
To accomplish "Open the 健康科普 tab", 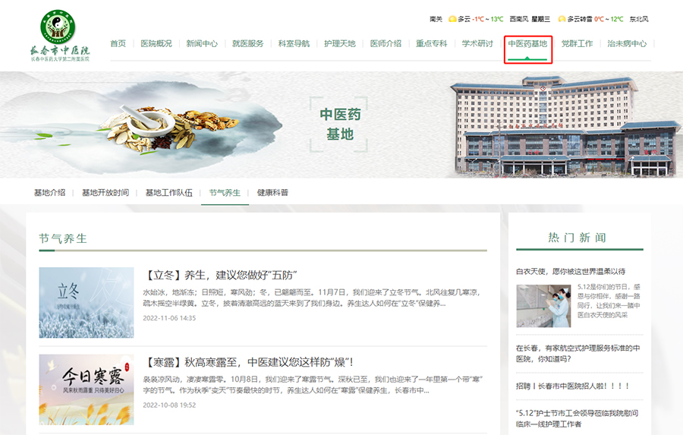I will [272, 193].
